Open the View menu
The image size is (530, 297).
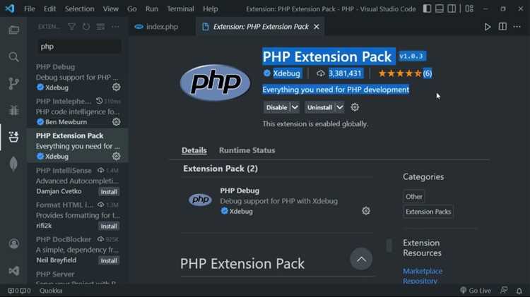(x=110, y=8)
